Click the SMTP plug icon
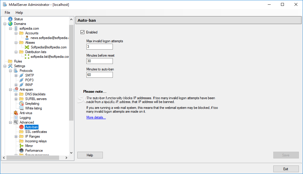303x174 pixels. 21,75
